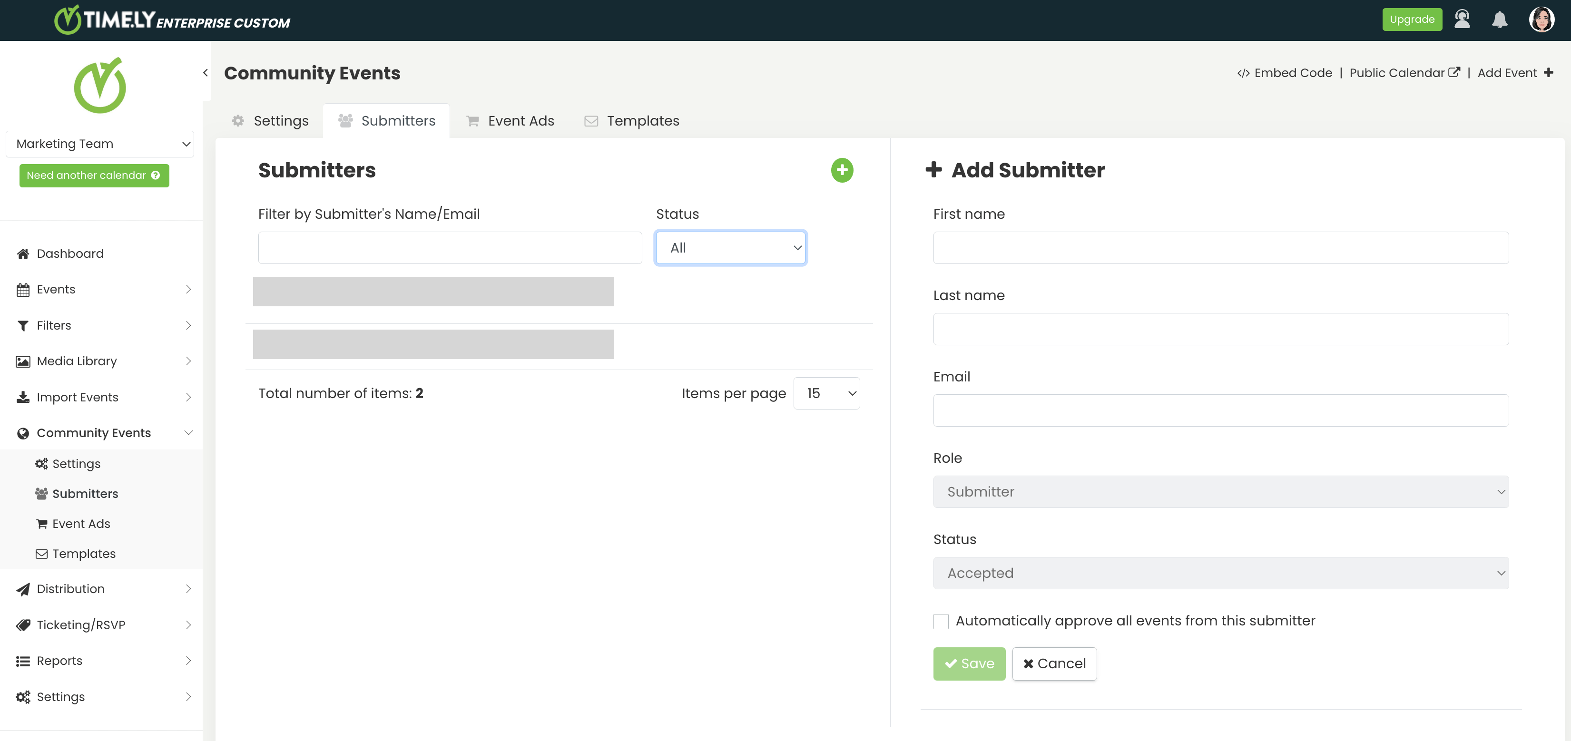Open the user profile avatar
This screenshot has width=1571, height=741.
coord(1541,19)
